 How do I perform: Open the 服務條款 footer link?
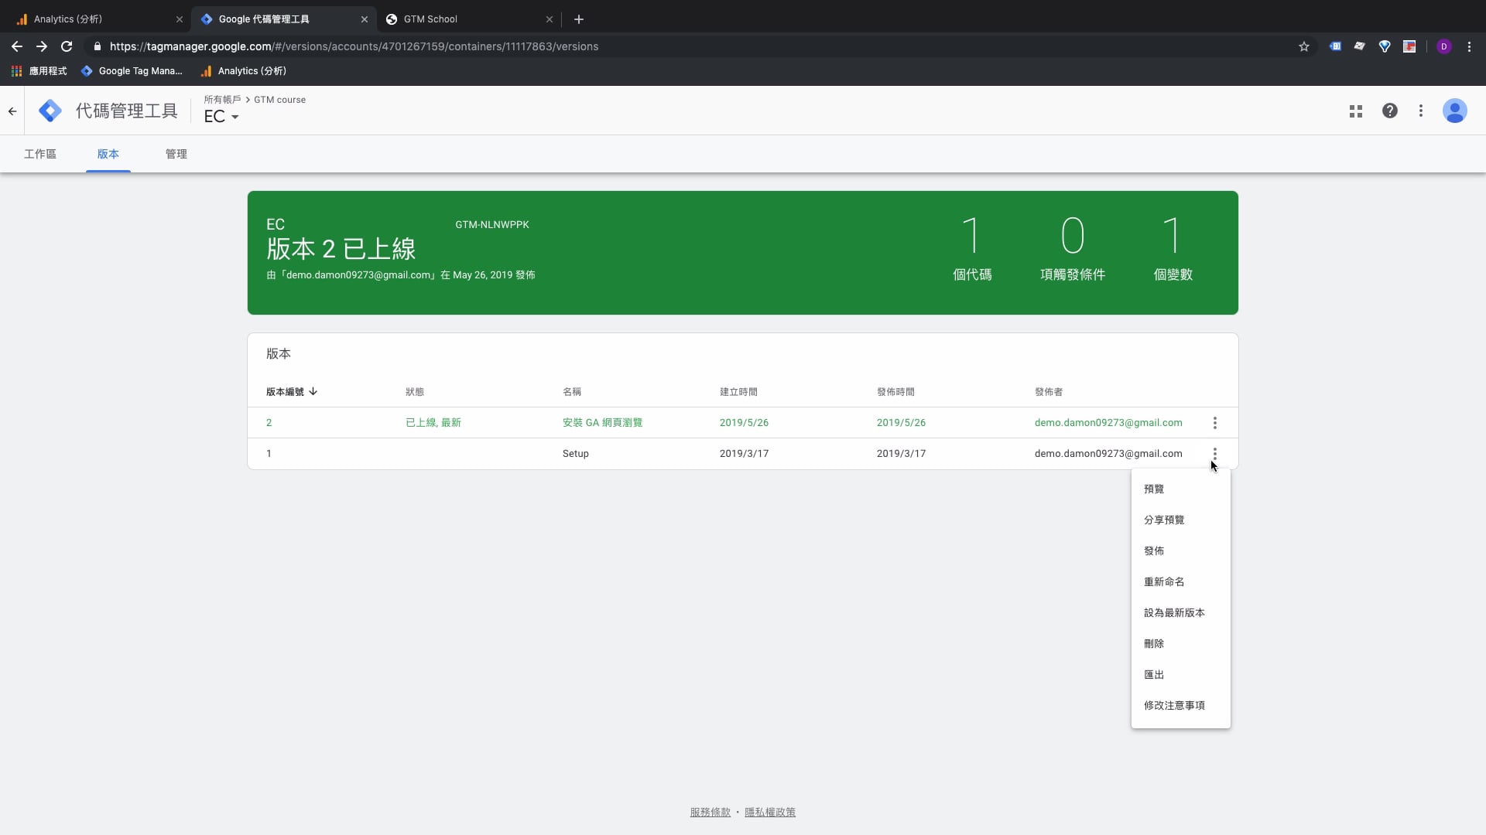[x=710, y=812]
